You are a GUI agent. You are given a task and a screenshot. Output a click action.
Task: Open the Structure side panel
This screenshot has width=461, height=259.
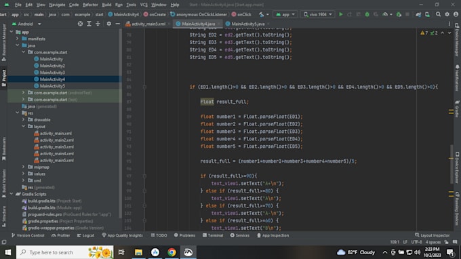4,216
